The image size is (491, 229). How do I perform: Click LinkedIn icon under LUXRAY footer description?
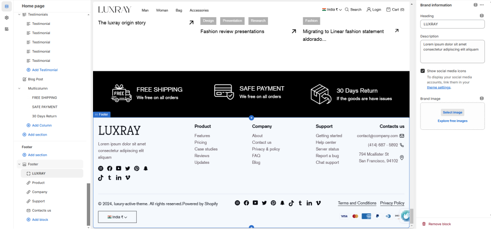[x=118, y=178]
